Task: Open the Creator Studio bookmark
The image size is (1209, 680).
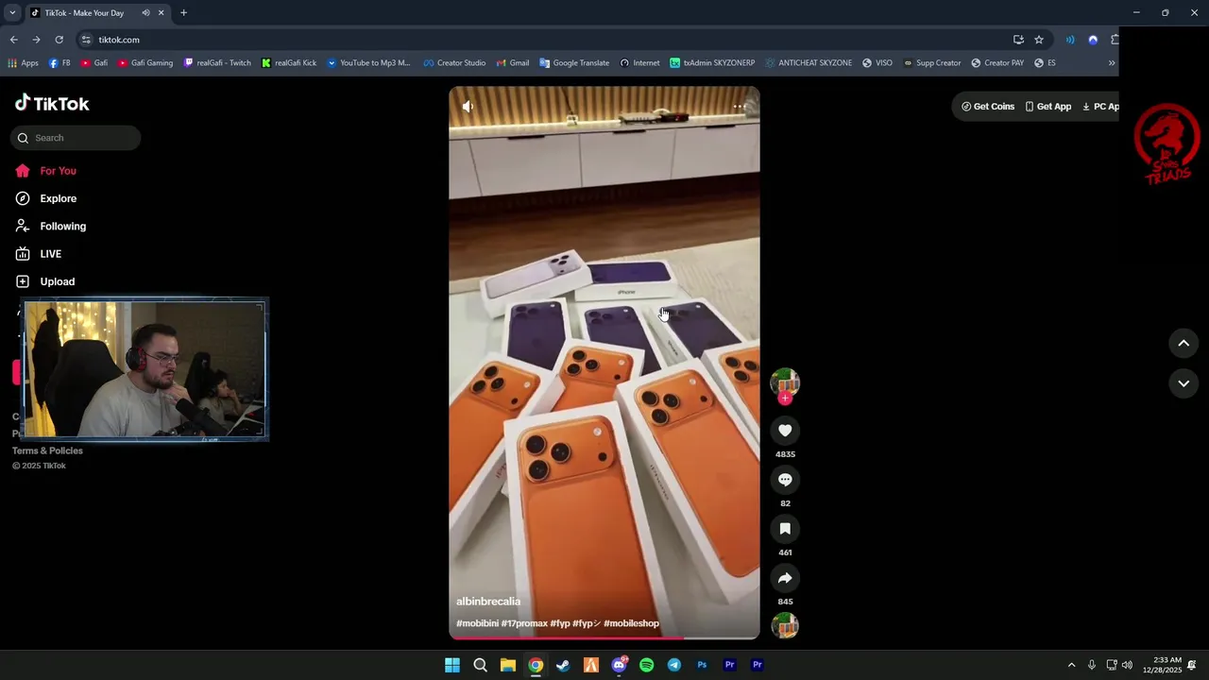Action: click(x=454, y=63)
